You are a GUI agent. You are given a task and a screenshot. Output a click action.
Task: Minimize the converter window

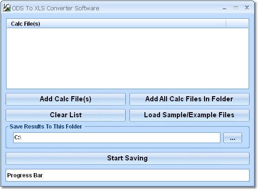224,8
